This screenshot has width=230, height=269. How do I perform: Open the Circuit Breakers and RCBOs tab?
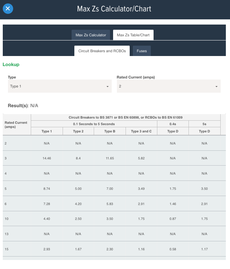[102, 51]
